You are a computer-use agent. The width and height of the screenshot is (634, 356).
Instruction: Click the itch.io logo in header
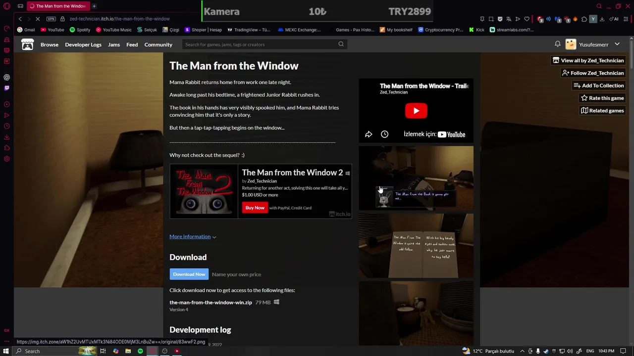pyautogui.click(x=27, y=44)
